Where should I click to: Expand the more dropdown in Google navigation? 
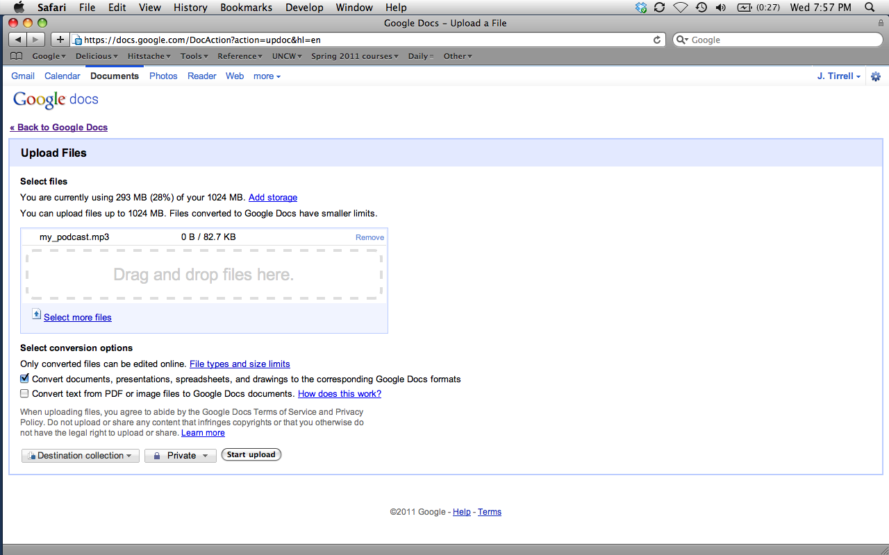point(267,76)
